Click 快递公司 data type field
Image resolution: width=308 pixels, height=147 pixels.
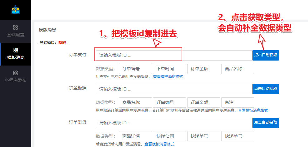point(169,136)
